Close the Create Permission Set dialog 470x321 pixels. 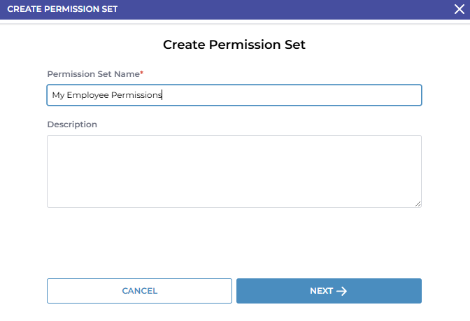pyautogui.click(x=459, y=9)
